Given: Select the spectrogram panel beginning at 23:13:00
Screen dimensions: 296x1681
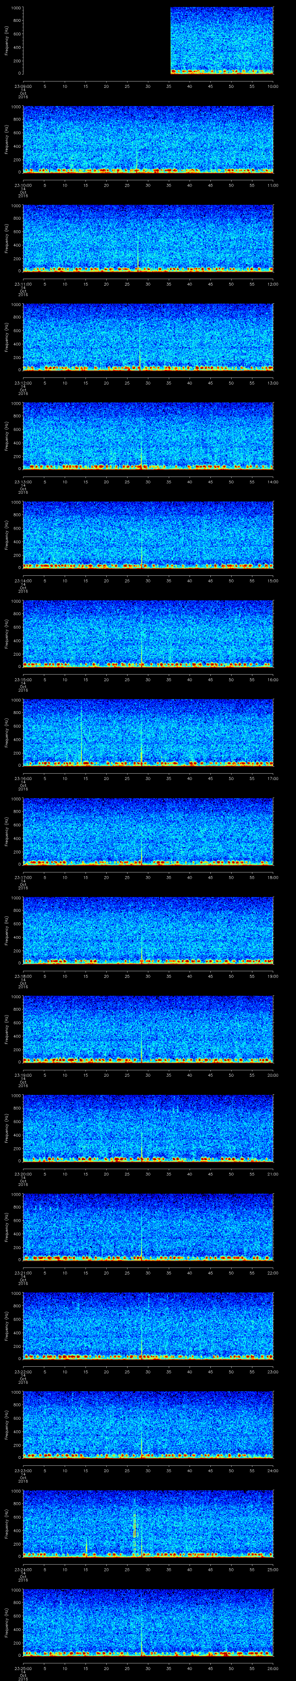Looking at the screenshot, I should pos(148,435).
